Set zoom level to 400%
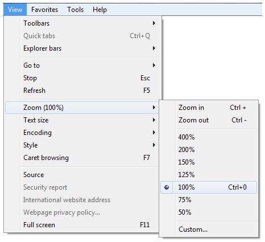This screenshot has width=265, height=242. 209,137
